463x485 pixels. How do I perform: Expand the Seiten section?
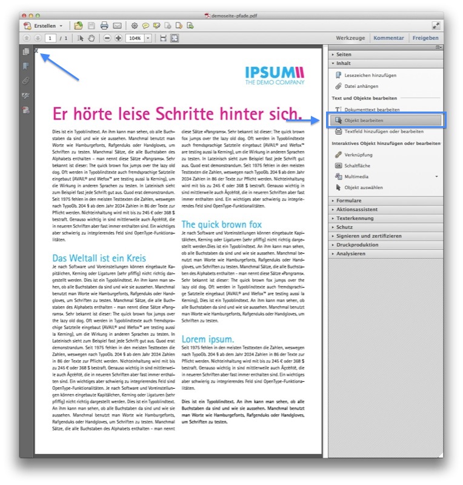tap(385, 55)
